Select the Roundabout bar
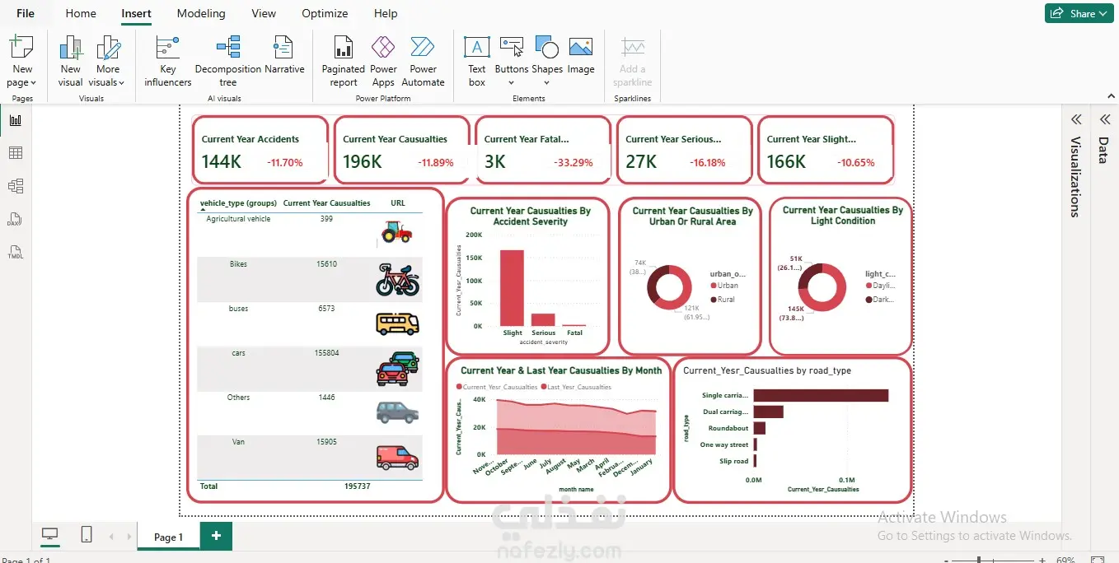1119x563 pixels. pos(760,428)
